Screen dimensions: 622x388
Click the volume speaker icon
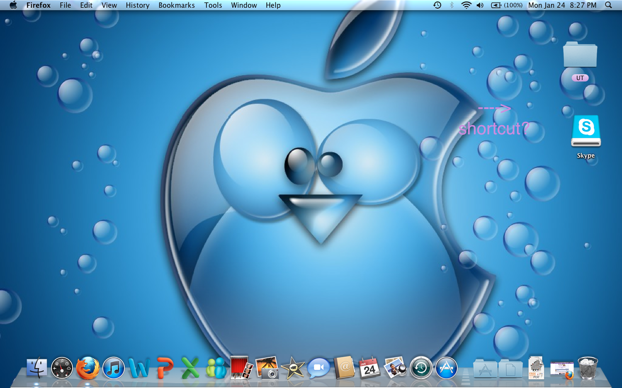480,5
